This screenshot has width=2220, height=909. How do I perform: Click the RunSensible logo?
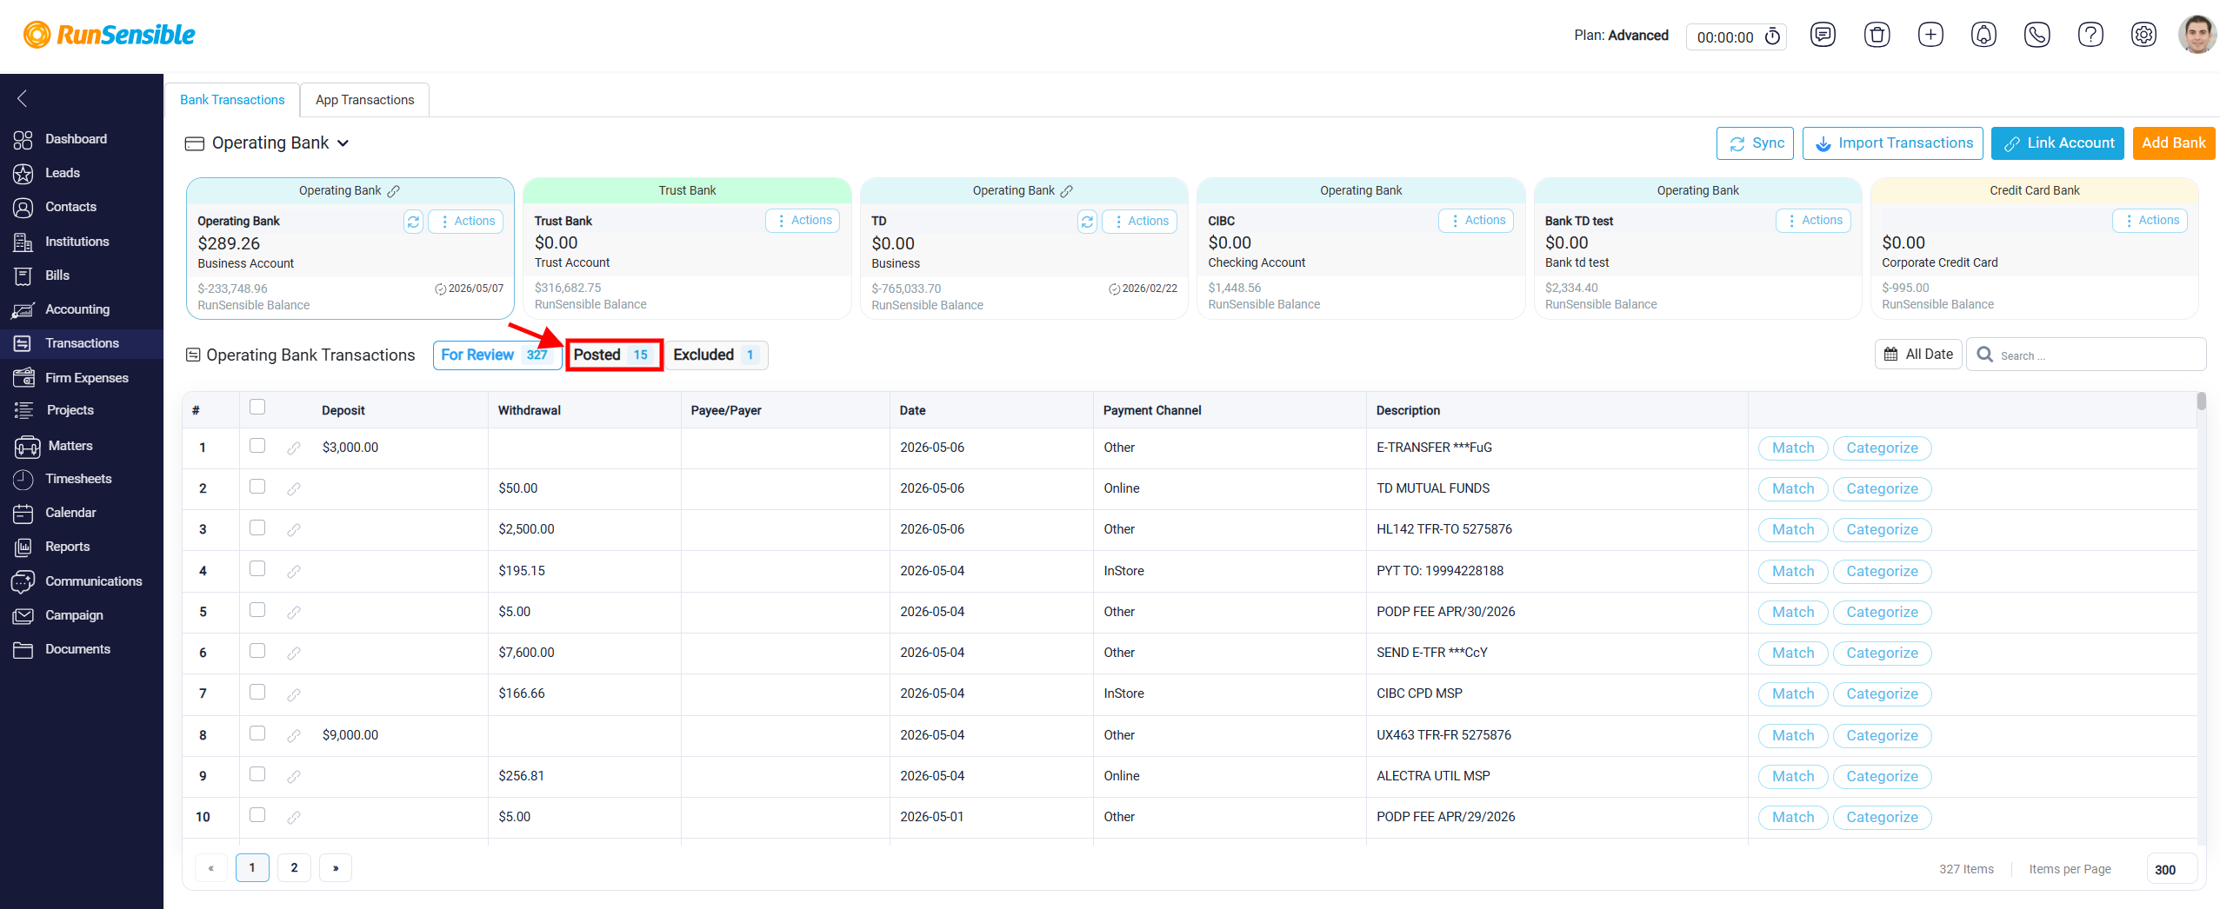coord(110,35)
